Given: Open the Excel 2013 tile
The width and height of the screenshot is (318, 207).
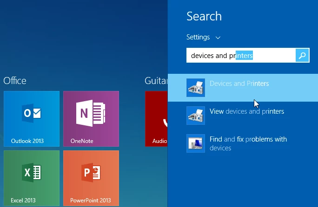Looking at the screenshot, I should point(32,178).
